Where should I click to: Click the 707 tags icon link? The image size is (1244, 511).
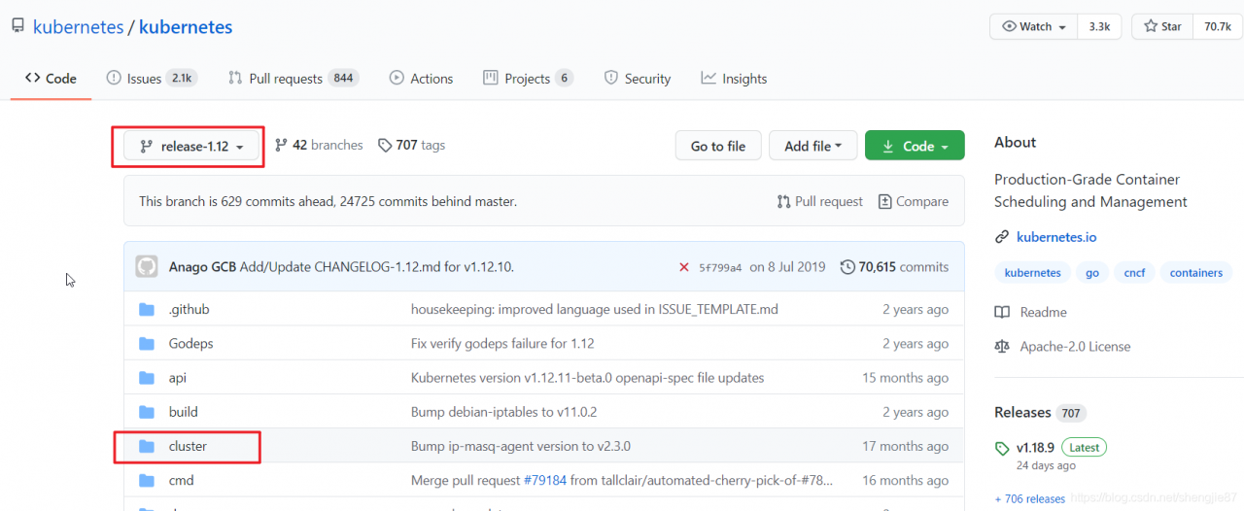(385, 146)
